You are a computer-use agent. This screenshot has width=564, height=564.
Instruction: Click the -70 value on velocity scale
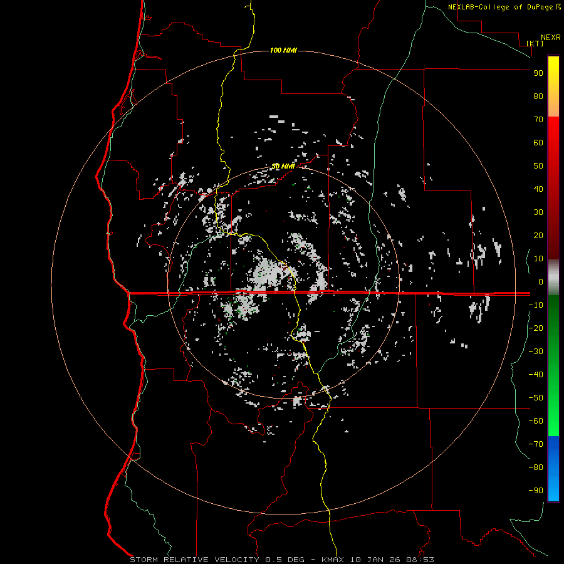(x=536, y=444)
